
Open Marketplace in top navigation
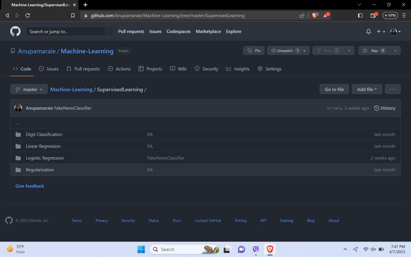coord(208,31)
